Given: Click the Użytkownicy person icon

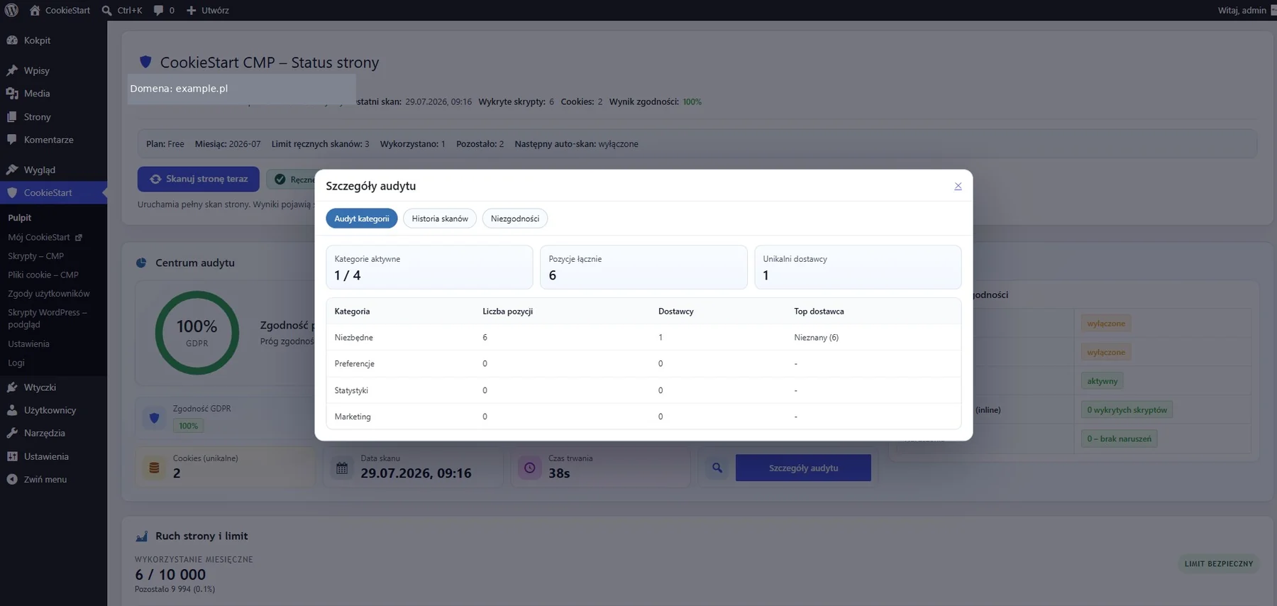Looking at the screenshot, I should click(12, 410).
